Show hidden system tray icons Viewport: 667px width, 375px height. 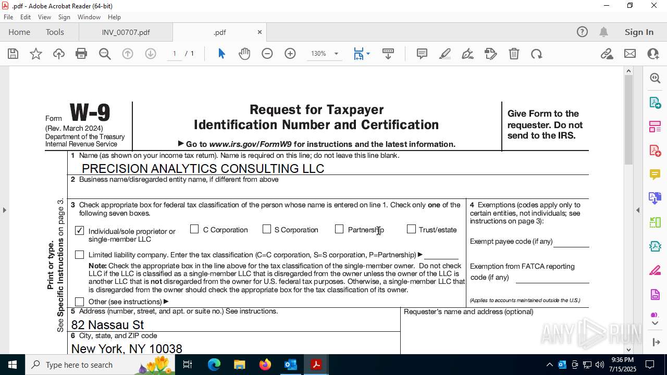[549, 365]
